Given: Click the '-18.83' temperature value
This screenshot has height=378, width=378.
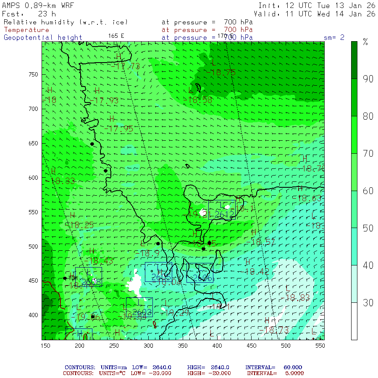Looking at the screenshot, I should tap(295, 298).
